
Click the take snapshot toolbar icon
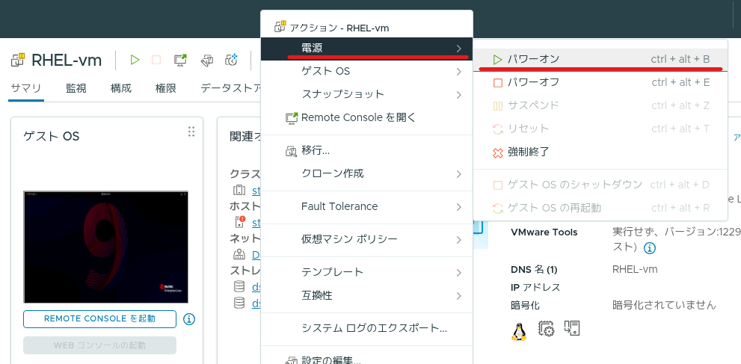pyautogui.click(x=232, y=60)
